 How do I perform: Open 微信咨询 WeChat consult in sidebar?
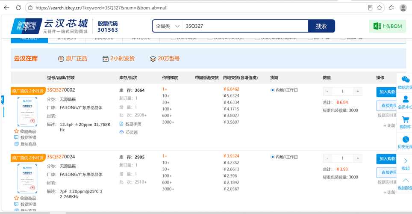pos(405,83)
